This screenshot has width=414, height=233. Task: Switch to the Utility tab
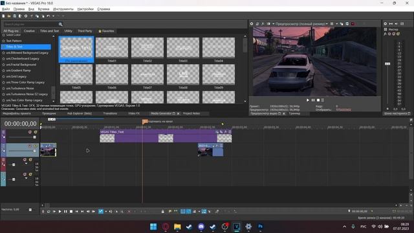(x=68, y=31)
